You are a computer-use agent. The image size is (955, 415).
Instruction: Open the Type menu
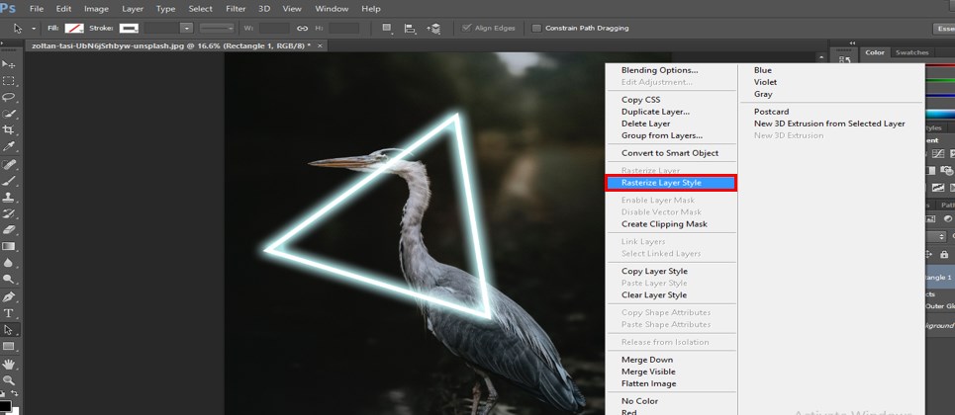coord(165,9)
